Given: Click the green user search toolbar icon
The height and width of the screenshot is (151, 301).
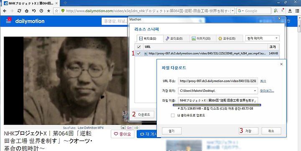Looking at the screenshot, I should coord(275,11).
